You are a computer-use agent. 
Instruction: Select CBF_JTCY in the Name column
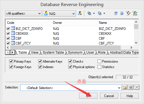pyautogui.click(x=106, y=43)
